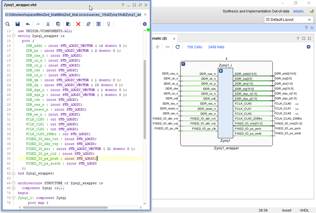This screenshot has width=316, height=213.
Task: Click the Insert mode status indicator
Action: click(x=287, y=211)
